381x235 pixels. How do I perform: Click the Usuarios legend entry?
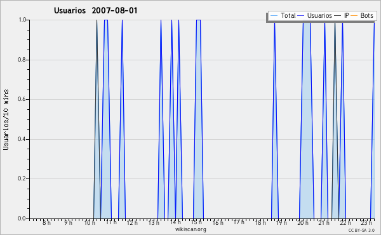(x=315, y=15)
